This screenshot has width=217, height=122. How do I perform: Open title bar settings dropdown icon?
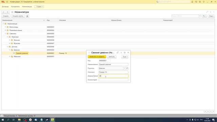[x=204, y=2]
